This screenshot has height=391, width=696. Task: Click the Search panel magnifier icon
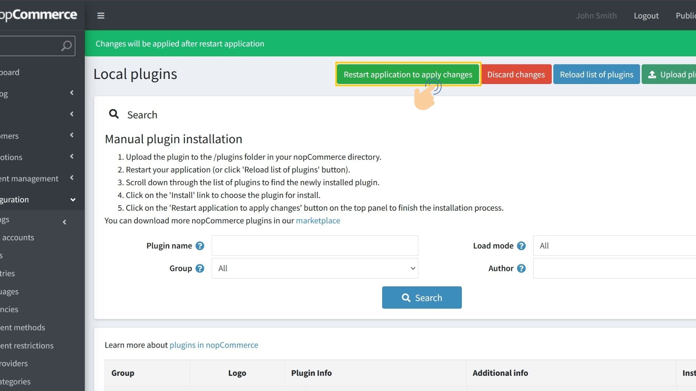pyautogui.click(x=114, y=114)
